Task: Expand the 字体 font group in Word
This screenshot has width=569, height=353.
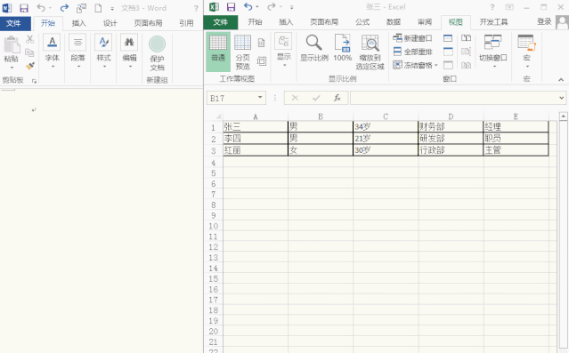Action: [x=52, y=52]
